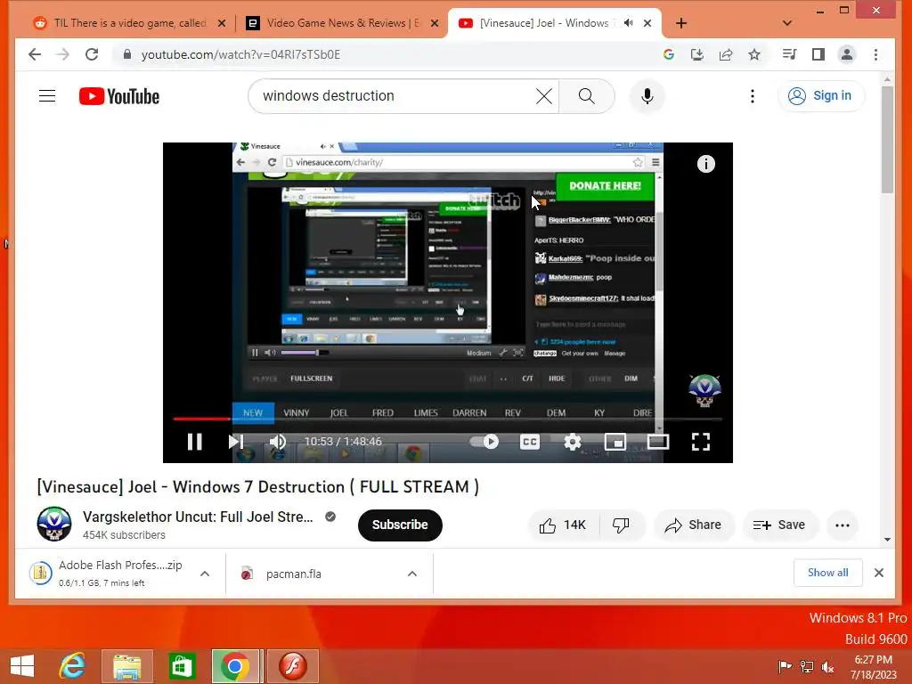This screenshot has width=912, height=684.
Task: Toggle theater mode
Action: click(658, 442)
